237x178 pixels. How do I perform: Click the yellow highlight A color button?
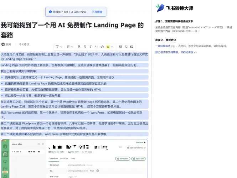(x=108, y=47)
